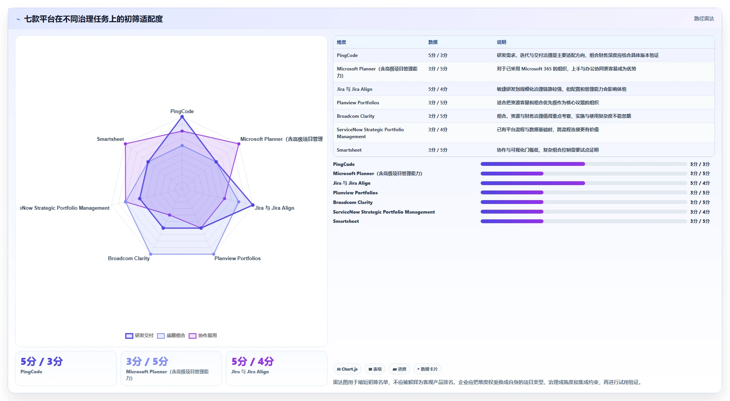Click the Jira 与 Jira Align progress bar
The width and height of the screenshot is (730, 401).
pyautogui.click(x=584, y=183)
